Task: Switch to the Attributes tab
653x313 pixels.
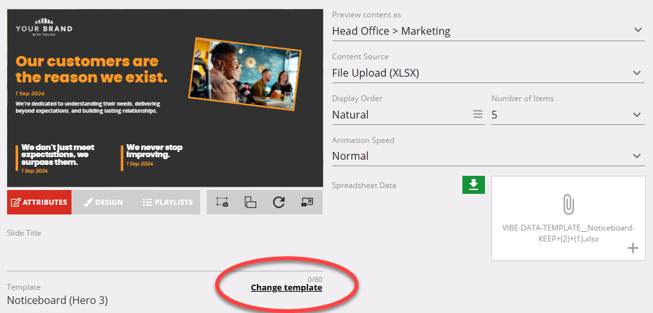Action: (x=39, y=202)
